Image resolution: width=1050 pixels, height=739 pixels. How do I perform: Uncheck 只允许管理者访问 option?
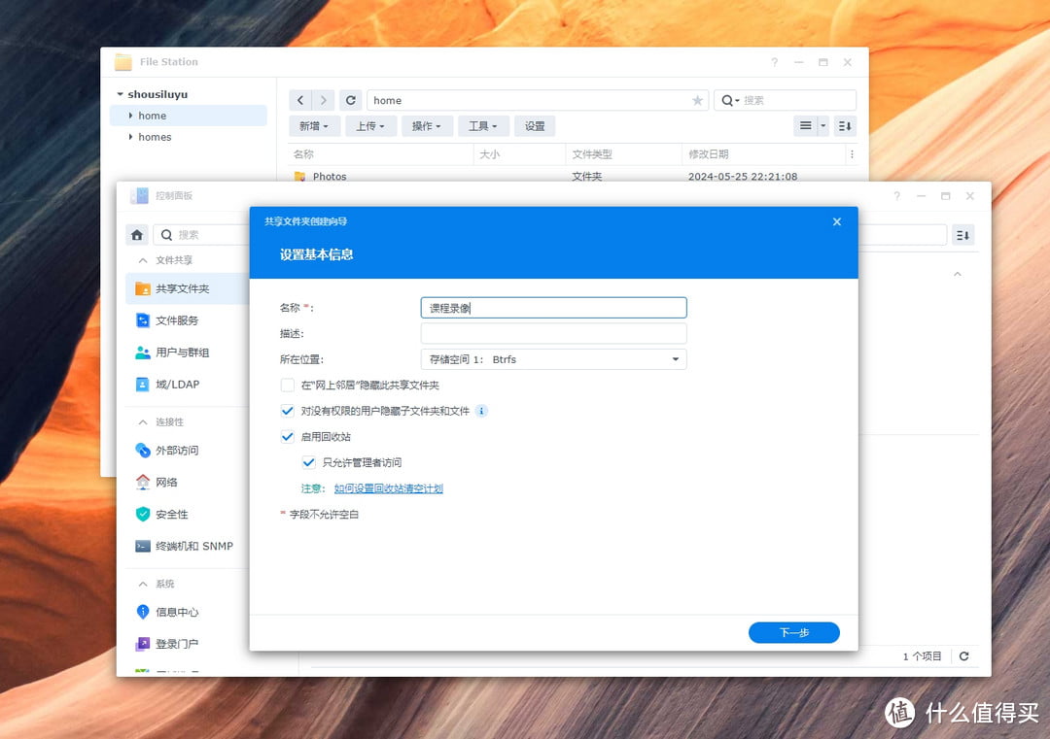click(x=309, y=462)
